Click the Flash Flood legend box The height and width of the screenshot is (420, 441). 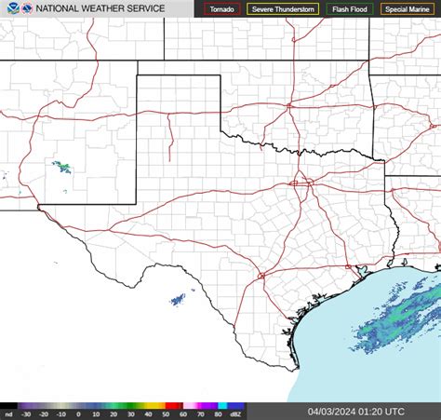click(x=350, y=9)
